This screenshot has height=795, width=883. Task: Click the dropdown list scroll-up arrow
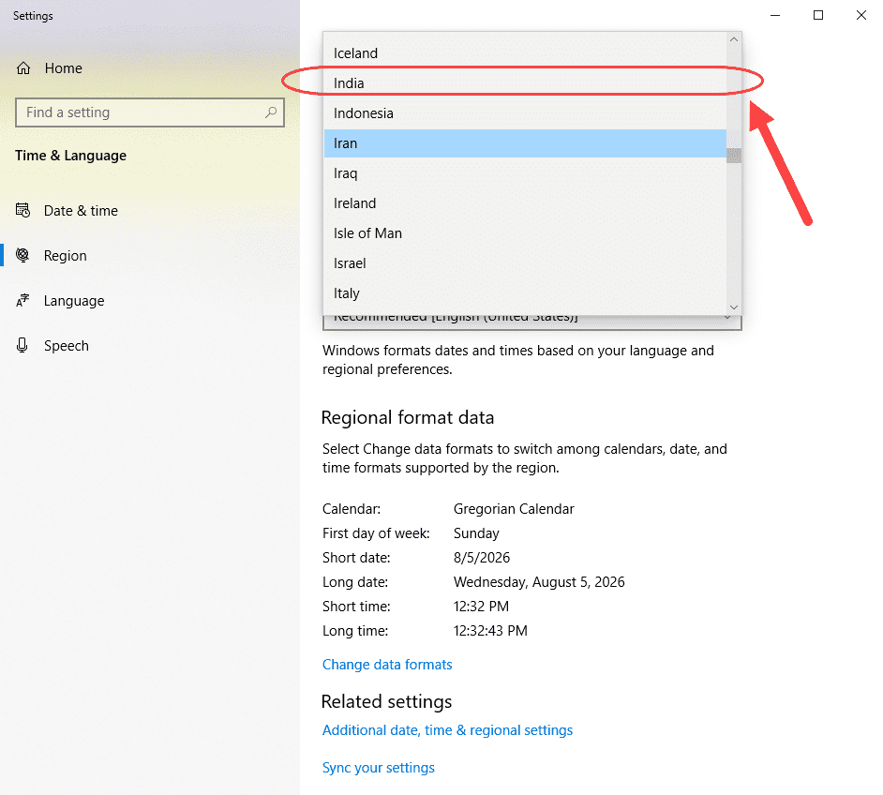coord(734,39)
